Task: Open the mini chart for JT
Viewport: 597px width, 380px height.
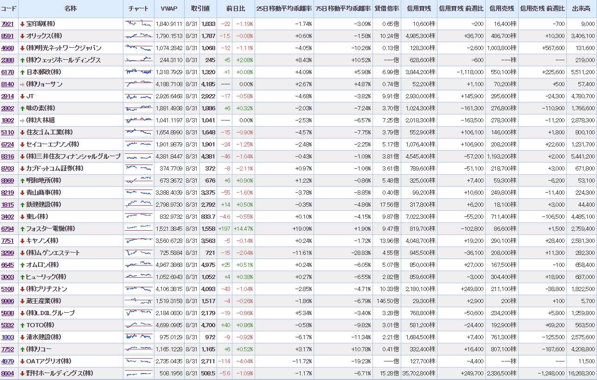Action: click(x=138, y=96)
